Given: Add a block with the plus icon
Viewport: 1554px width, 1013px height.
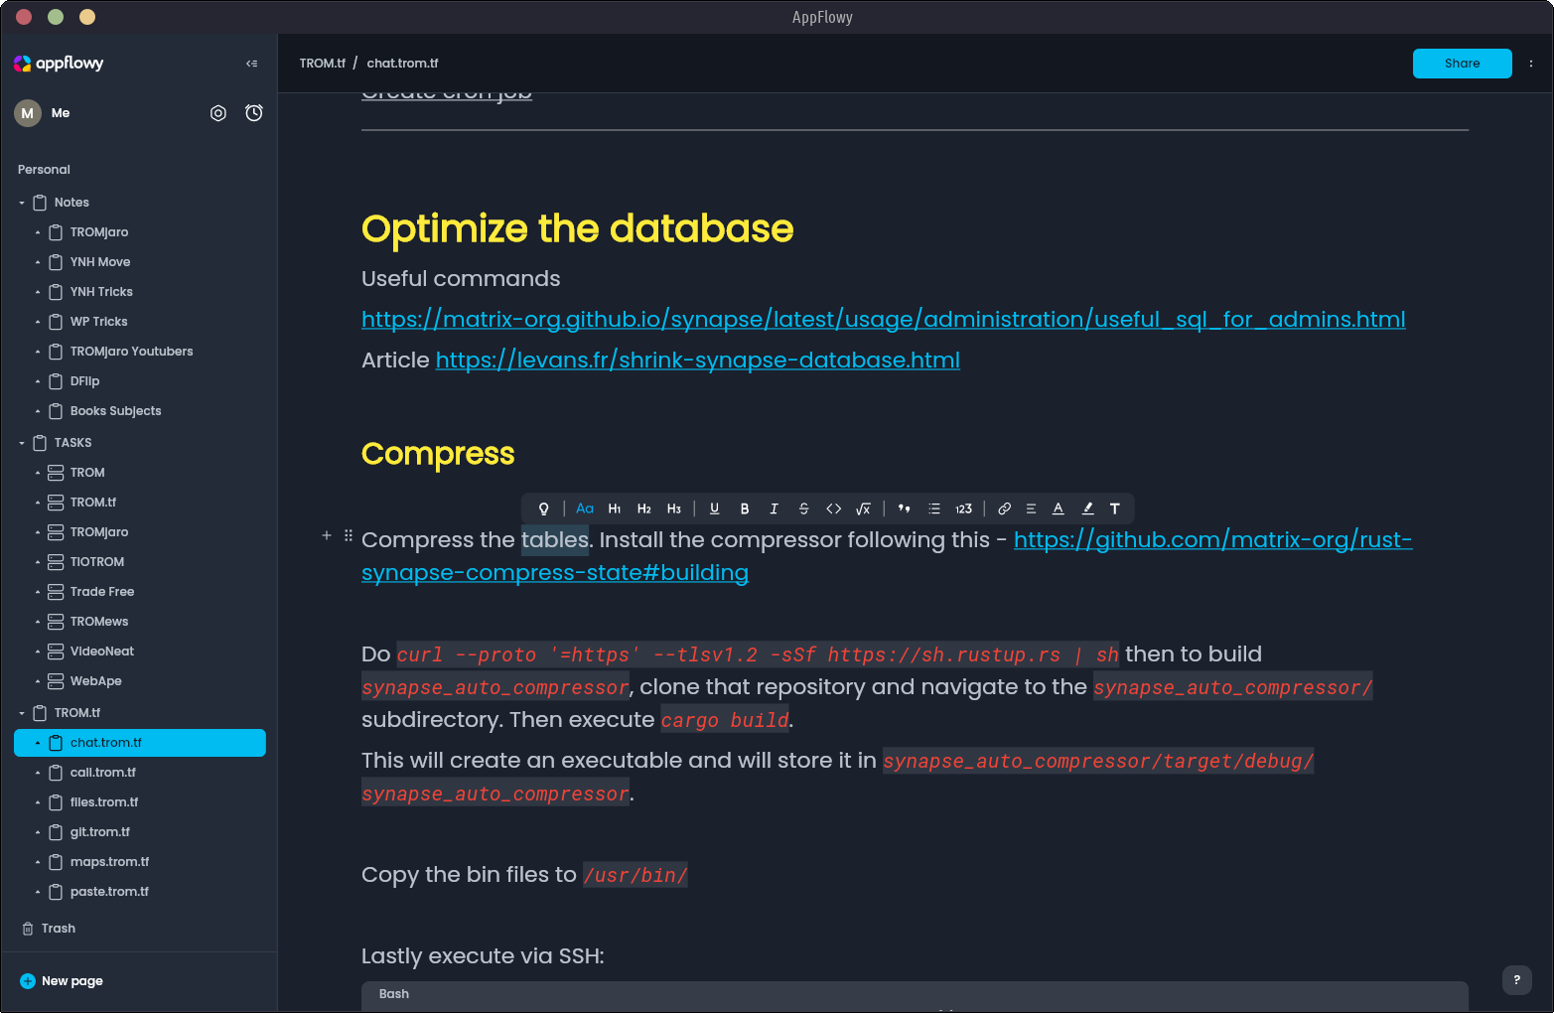Looking at the screenshot, I should point(327,535).
